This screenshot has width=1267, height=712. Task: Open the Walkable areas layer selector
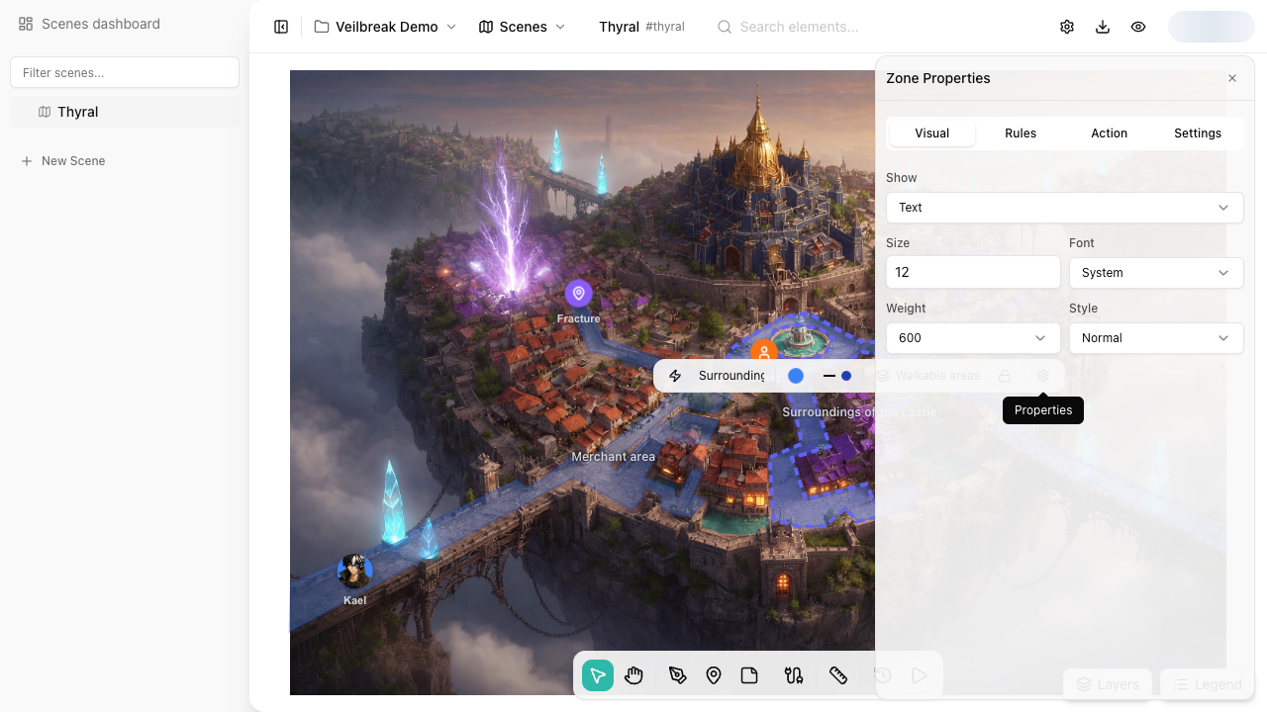coord(927,376)
